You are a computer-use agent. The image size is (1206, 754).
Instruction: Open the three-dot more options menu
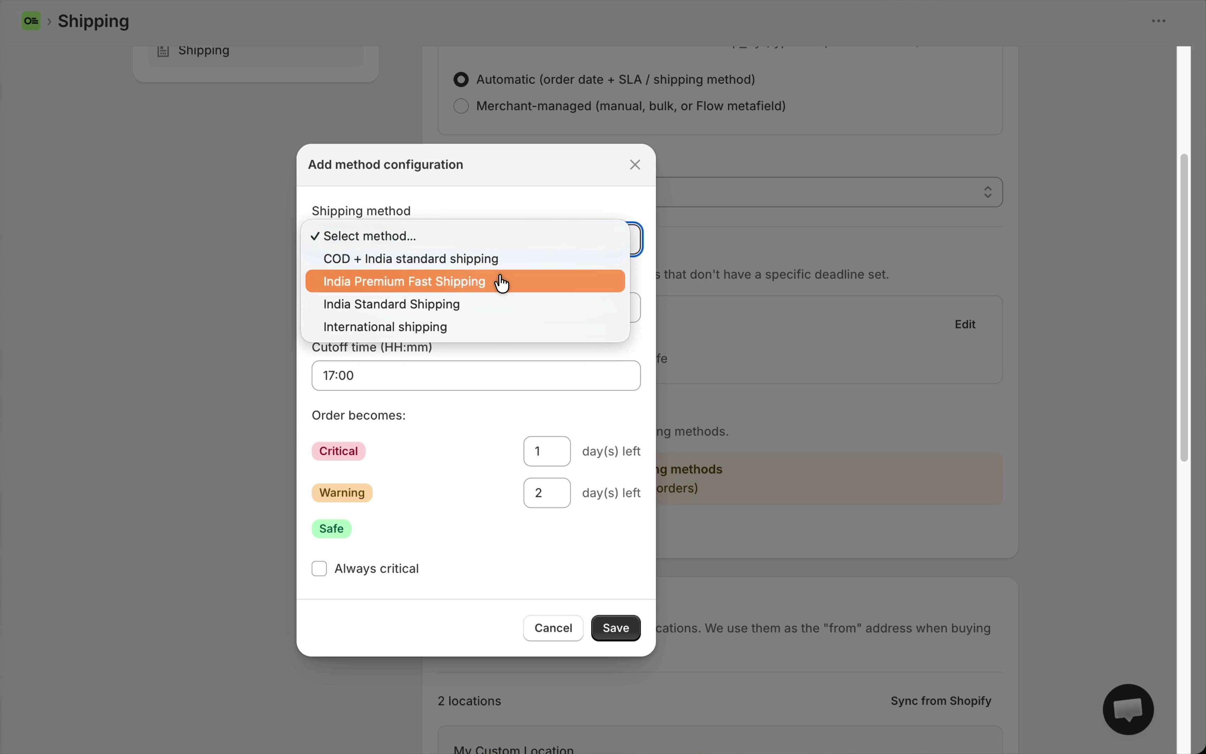pos(1159,21)
